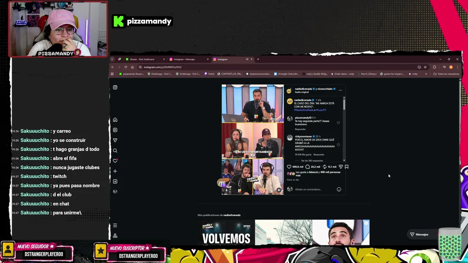Open emoji picker in comment box
The image size is (468, 263).
(339, 189)
